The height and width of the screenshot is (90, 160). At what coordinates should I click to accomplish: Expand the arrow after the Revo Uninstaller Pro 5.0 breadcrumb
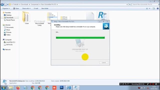57,4
